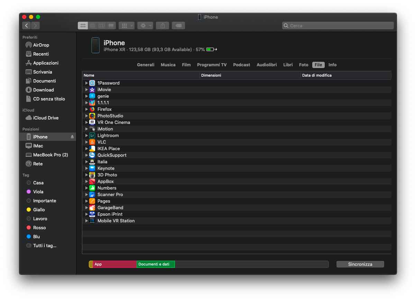Click the Scanner Pro icon
Screen dimensions: 416x300
(x=92, y=194)
